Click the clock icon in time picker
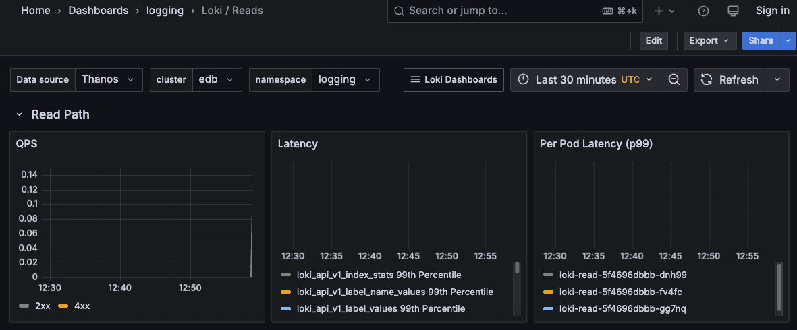 (523, 79)
